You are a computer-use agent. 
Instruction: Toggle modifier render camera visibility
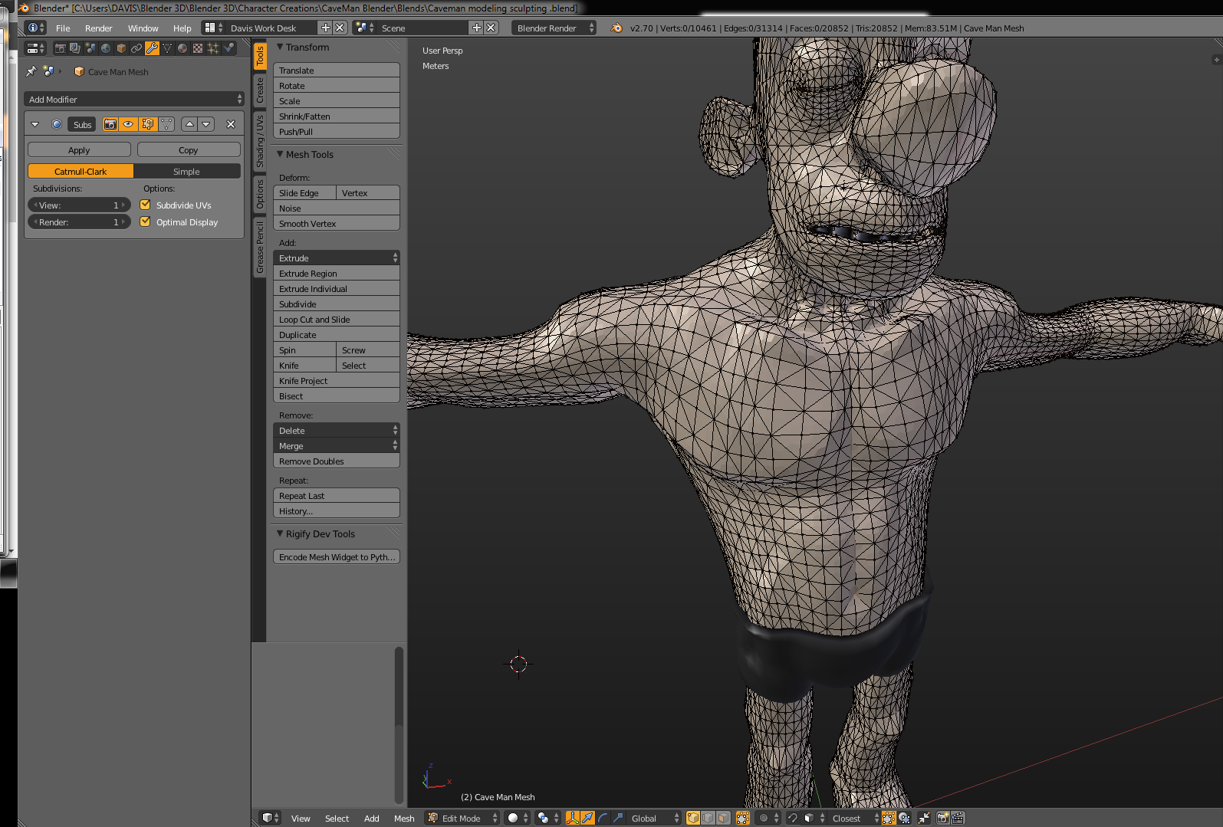point(110,124)
